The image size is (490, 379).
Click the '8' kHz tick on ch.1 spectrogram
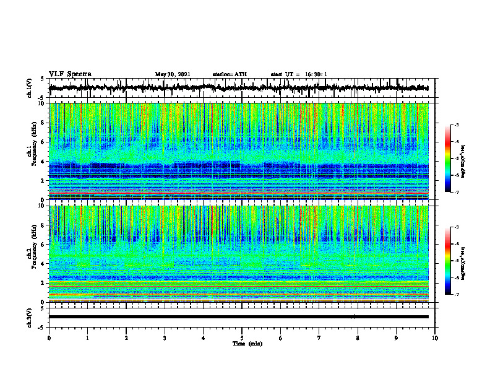43,123
